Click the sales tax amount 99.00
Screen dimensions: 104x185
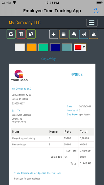(86, 157)
